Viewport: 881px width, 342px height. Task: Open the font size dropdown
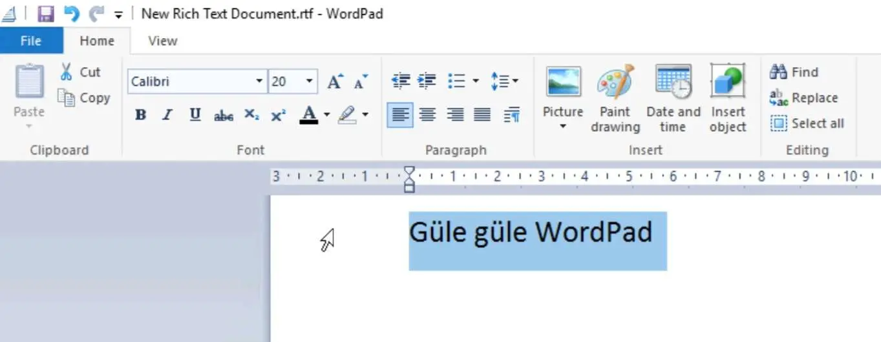pyautogui.click(x=310, y=81)
